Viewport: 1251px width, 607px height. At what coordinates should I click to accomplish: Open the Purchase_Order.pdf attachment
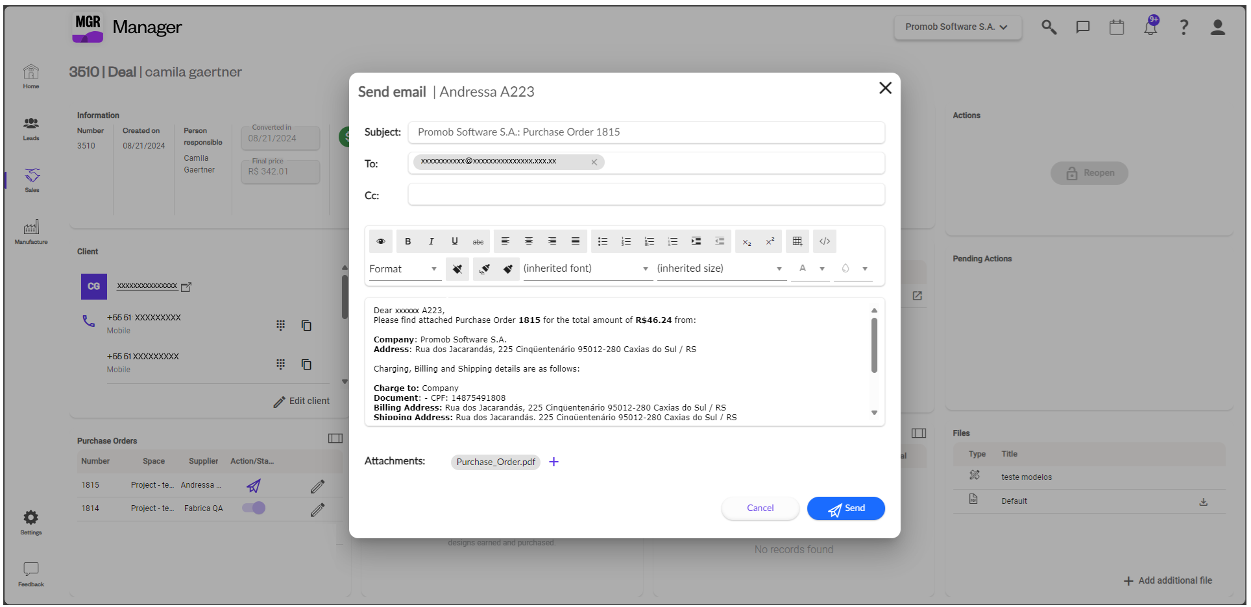(x=496, y=462)
